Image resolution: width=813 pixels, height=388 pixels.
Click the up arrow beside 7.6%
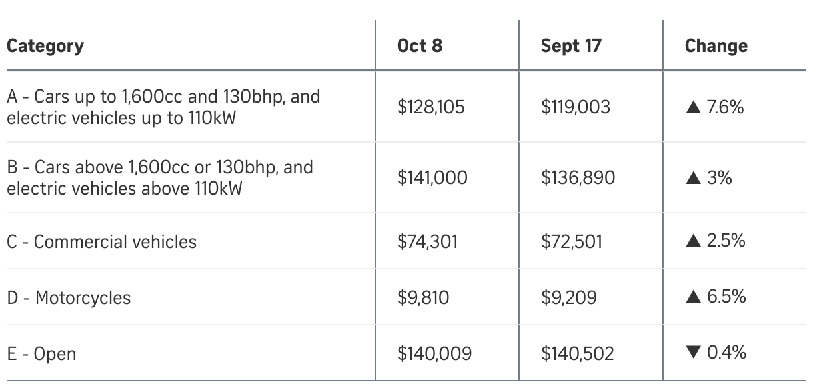click(692, 107)
